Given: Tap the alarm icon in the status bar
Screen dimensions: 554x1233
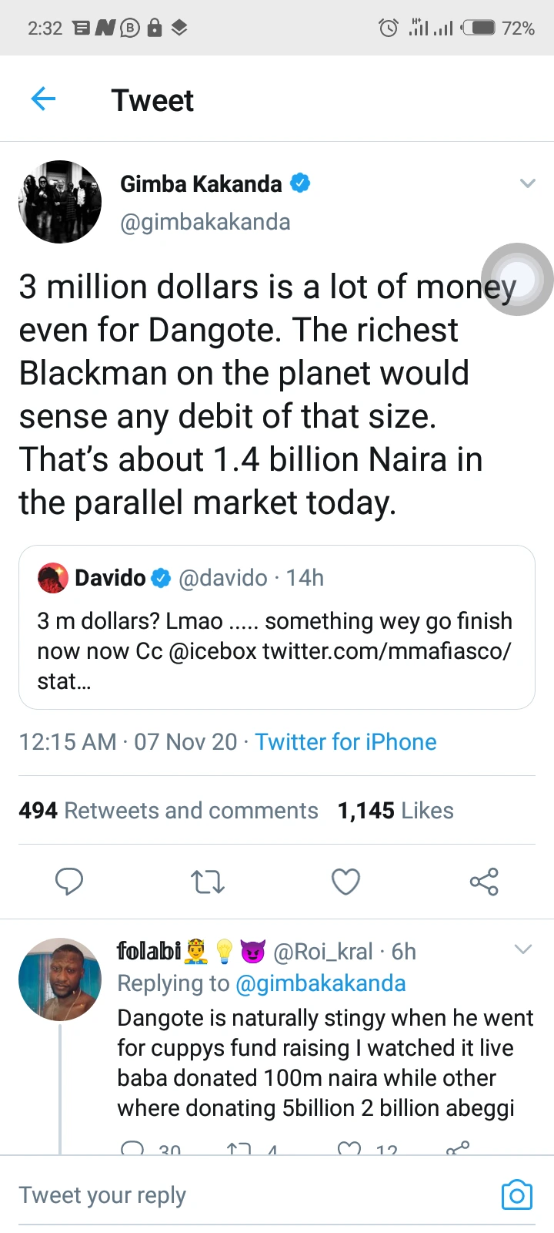Looking at the screenshot, I should (x=389, y=29).
